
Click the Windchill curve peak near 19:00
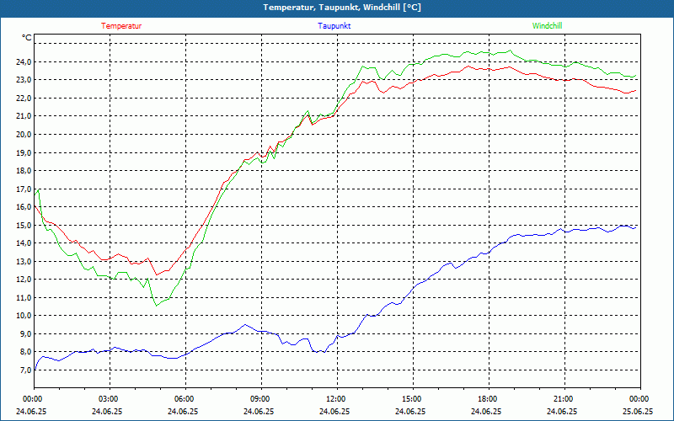(x=511, y=51)
